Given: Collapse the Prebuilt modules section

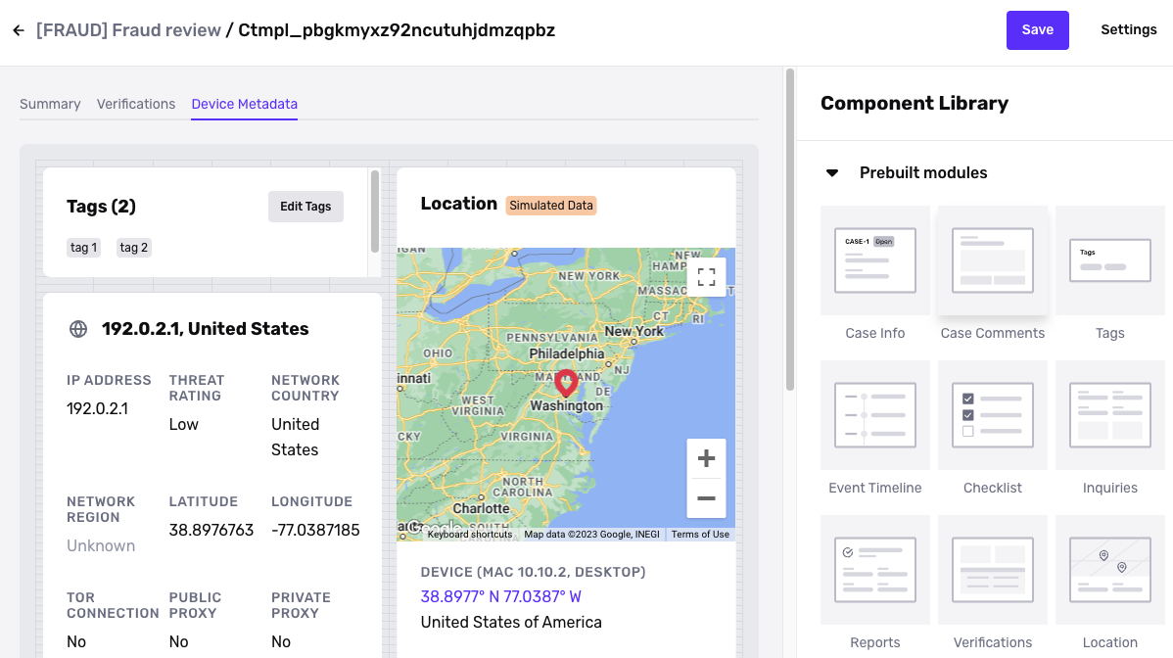Looking at the screenshot, I should (x=832, y=172).
